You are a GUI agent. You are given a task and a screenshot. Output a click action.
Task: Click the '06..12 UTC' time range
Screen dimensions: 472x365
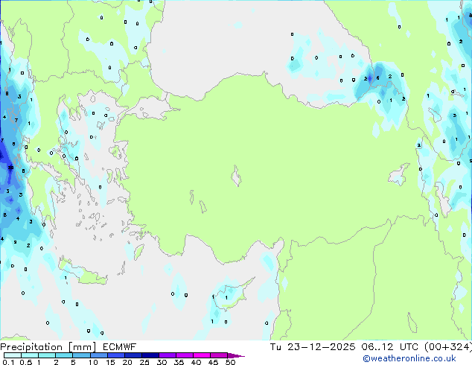390,347
